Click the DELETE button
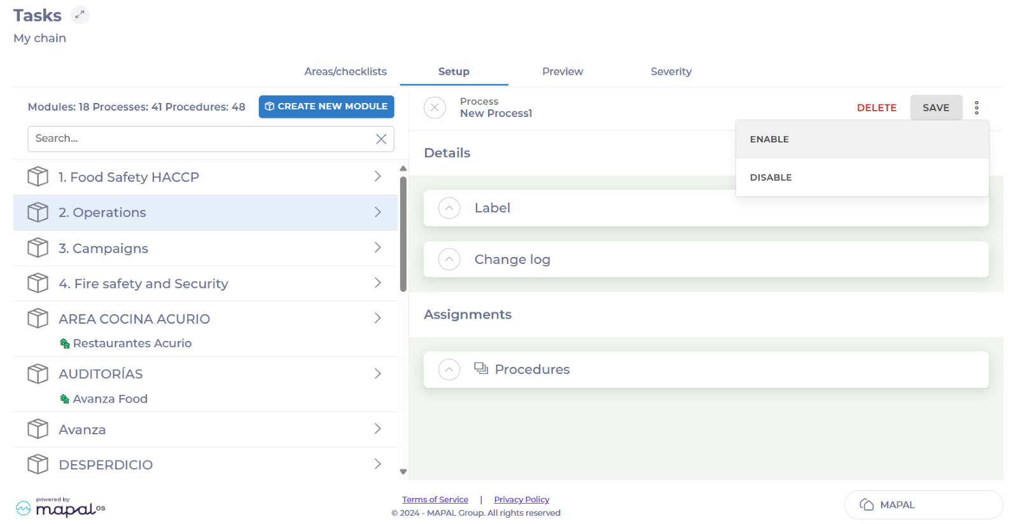Viewport: 1018px width, 524px height. point(877,107)
